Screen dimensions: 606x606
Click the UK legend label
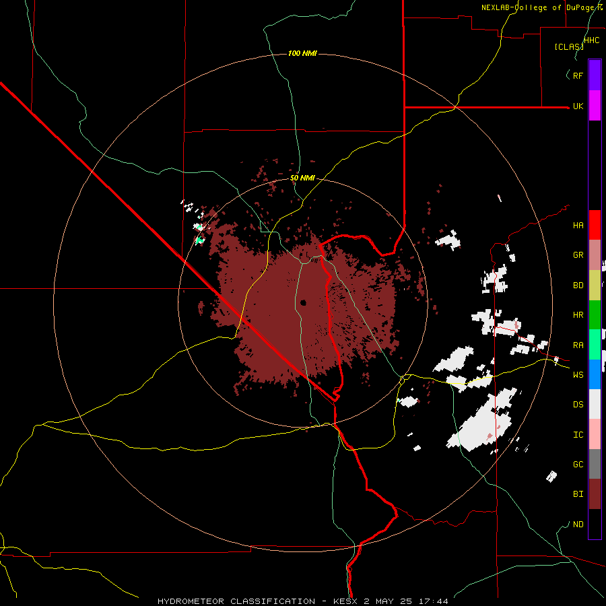point(578,106)
